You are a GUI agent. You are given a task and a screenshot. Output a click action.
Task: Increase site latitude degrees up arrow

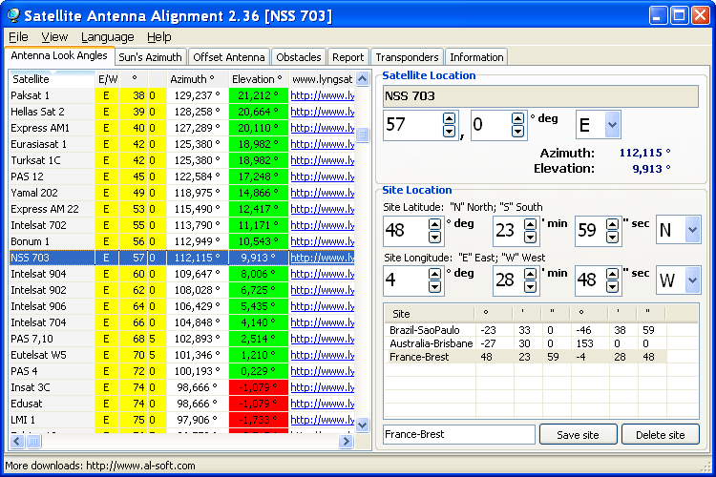point(434,224)
